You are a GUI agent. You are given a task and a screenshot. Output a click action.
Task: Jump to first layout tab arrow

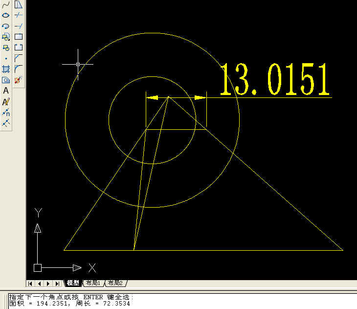[x=30, y=284]
